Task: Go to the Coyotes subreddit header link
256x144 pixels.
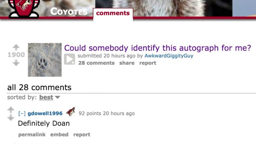Action: (69, 11)
